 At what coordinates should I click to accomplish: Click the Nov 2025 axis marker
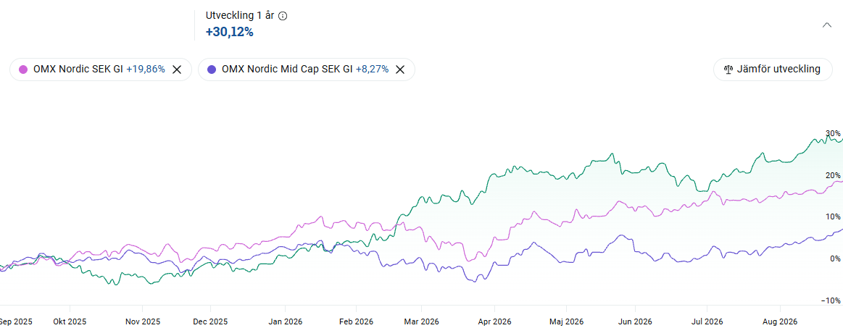[143, 321]
